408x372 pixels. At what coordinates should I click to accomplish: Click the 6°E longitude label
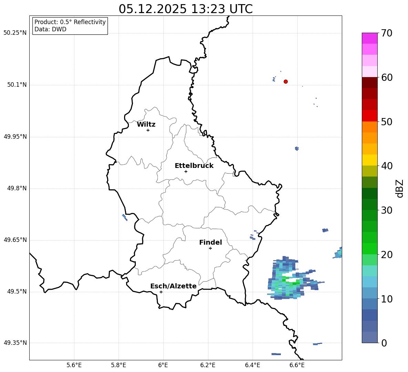[163, 365]
